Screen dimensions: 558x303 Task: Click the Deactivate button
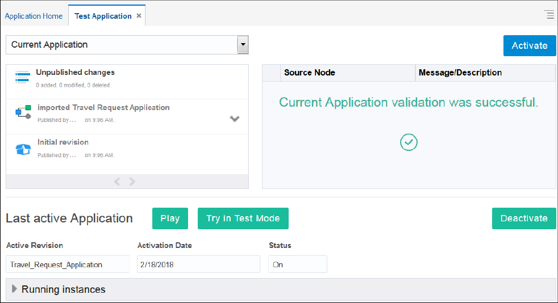click(524, 218)
